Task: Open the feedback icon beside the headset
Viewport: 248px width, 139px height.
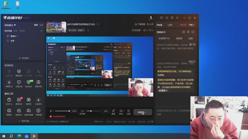Action: click(x=172, y=18)
